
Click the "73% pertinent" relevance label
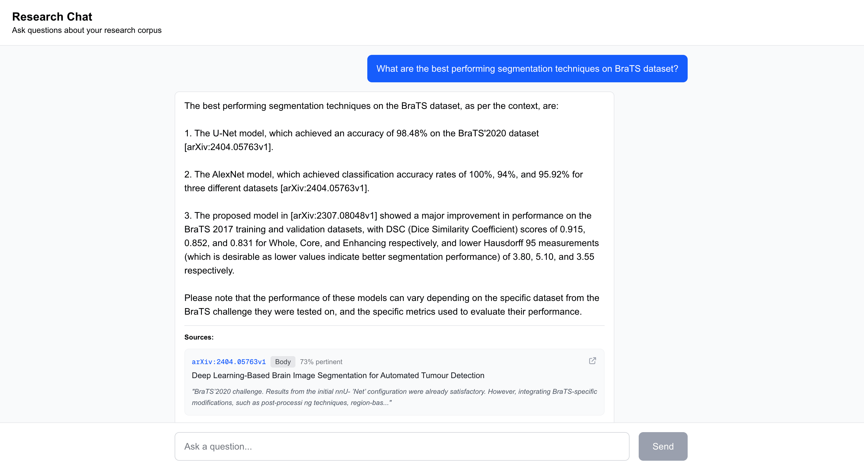point(321,362)
